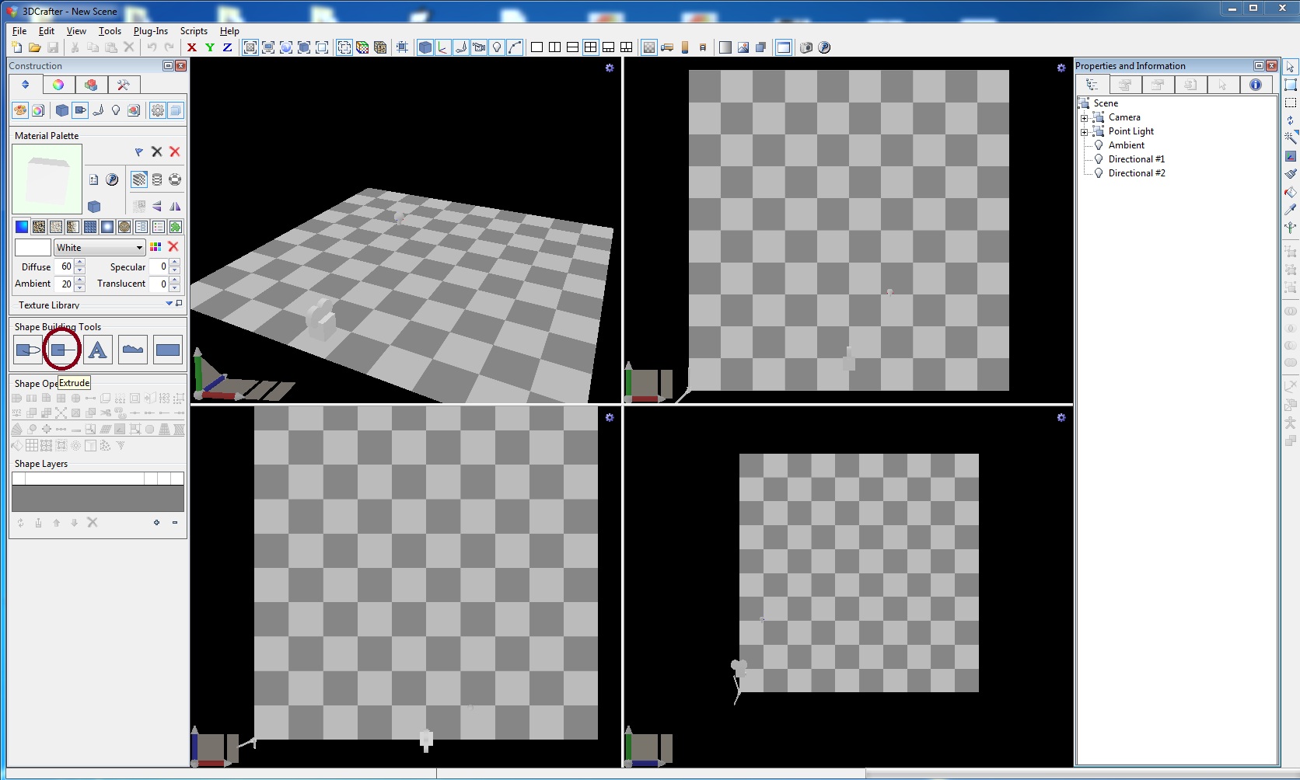Decrease the Translucent value with down arrow

(175, 288)
